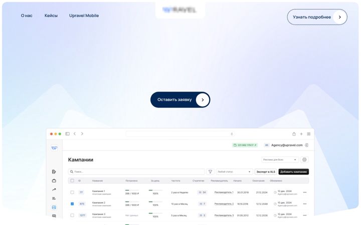Click the Кампания 1 name
Screen dimensions: 361x225
coord(99,191)
